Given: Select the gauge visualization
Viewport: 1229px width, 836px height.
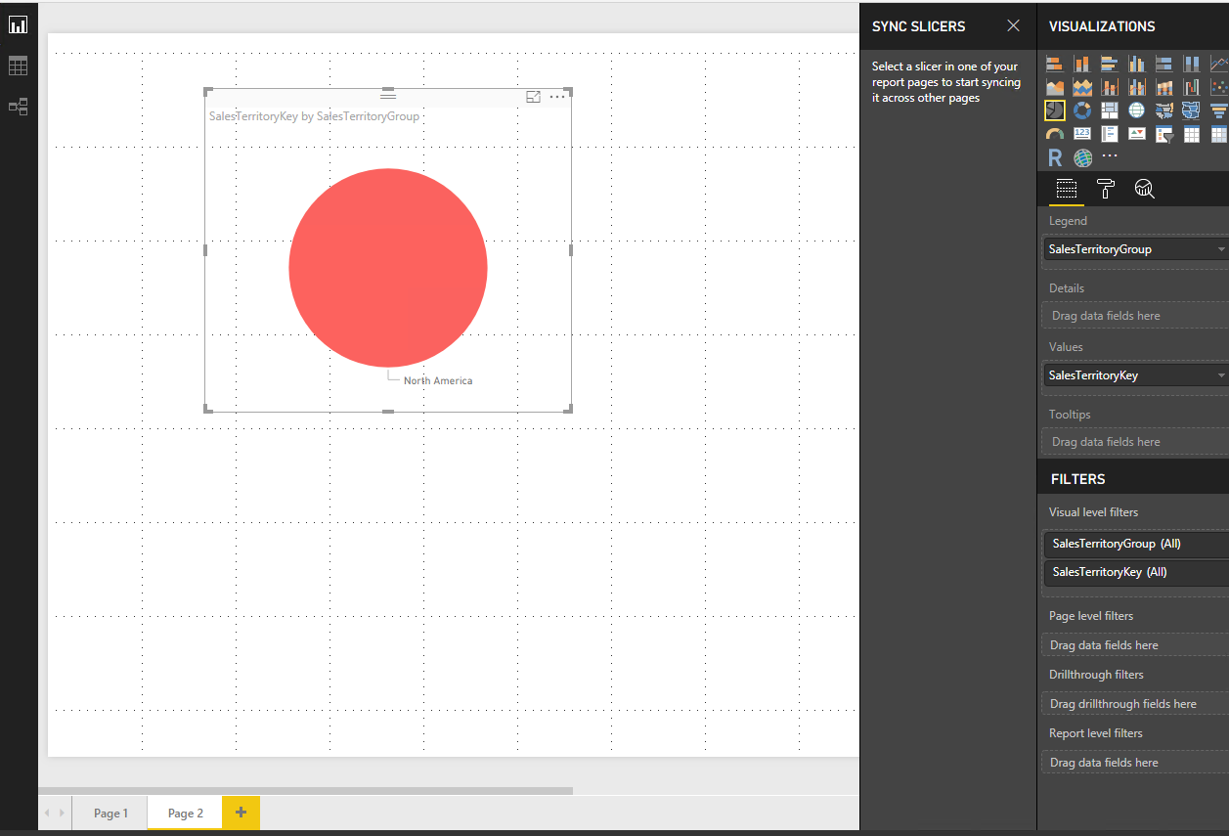Looking at the screenshot, I should tap(1055, 134).
